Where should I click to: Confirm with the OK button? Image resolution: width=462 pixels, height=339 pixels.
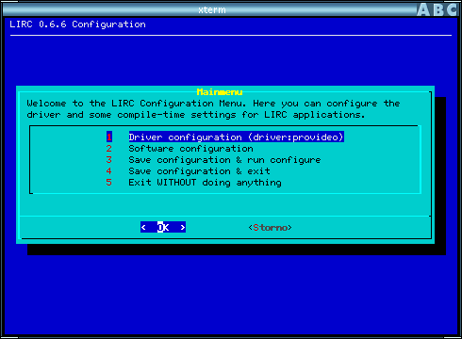pos(163,227)
